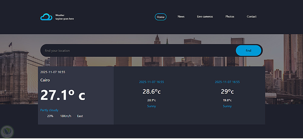
Task: Click the Partly cloudy condition label
Action: (49, 110)
